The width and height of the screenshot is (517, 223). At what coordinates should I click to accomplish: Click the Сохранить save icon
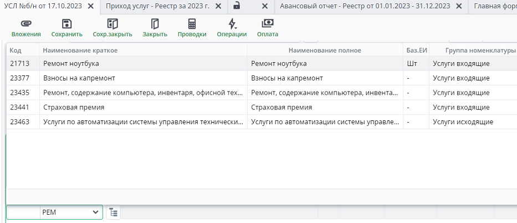coord(66,24)
